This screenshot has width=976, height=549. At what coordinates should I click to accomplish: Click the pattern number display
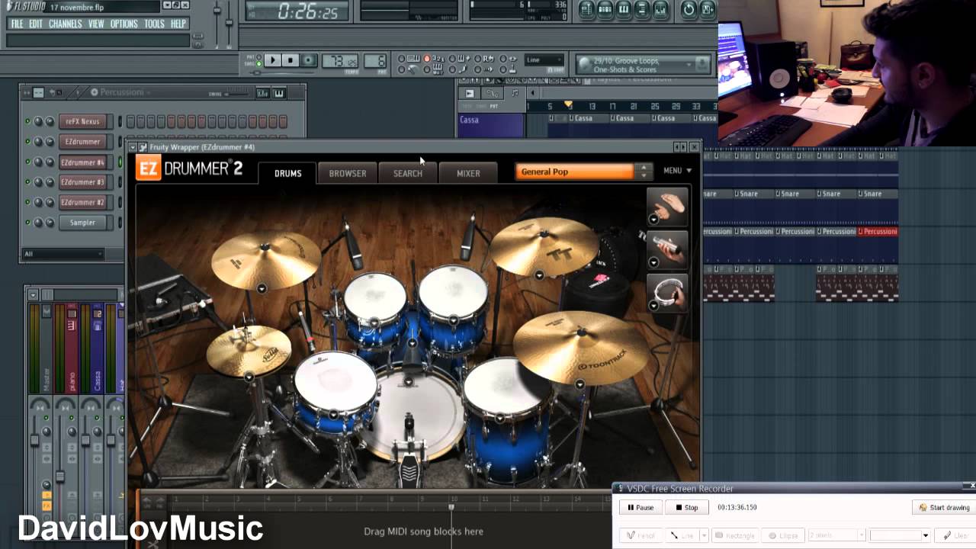pyautogui.click(x=375, y=61)
